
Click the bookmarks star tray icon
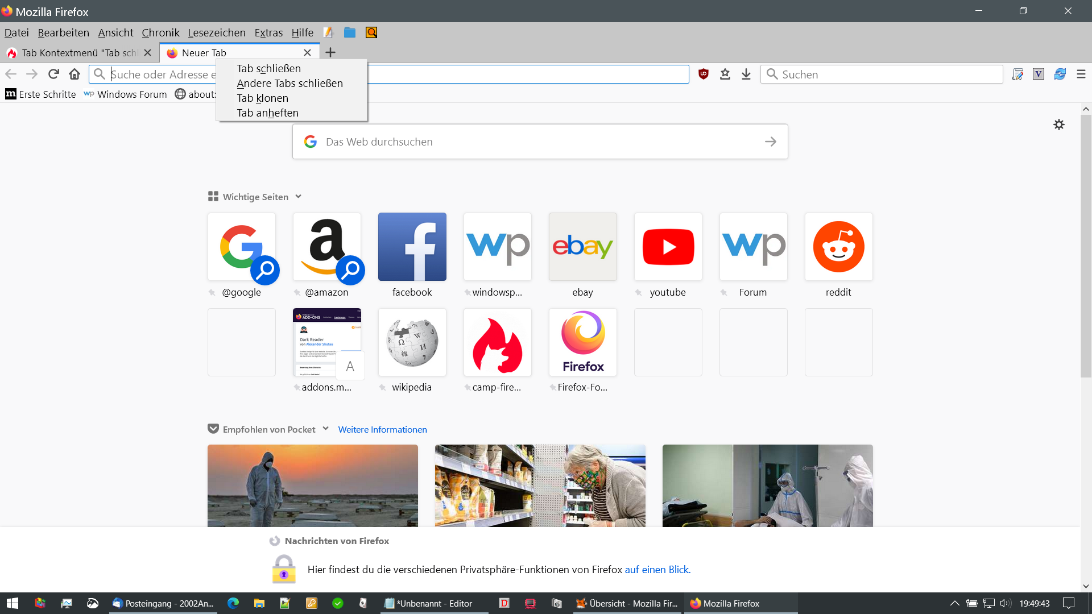point(725,74)
